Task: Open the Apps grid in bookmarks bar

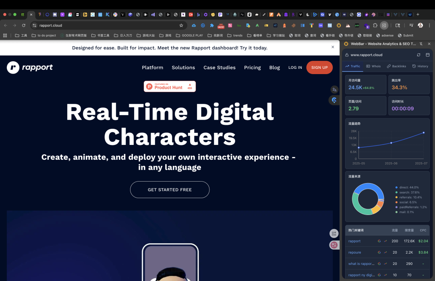Action: [5, 35]
